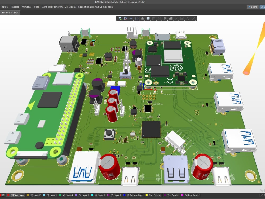Screen dimensions: 265x199
Task: Open the Help menu
Action: [37, 7]
